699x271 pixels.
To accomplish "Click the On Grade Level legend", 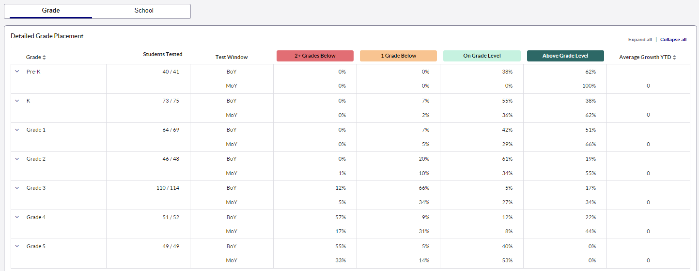I will (x=482, y=56).
